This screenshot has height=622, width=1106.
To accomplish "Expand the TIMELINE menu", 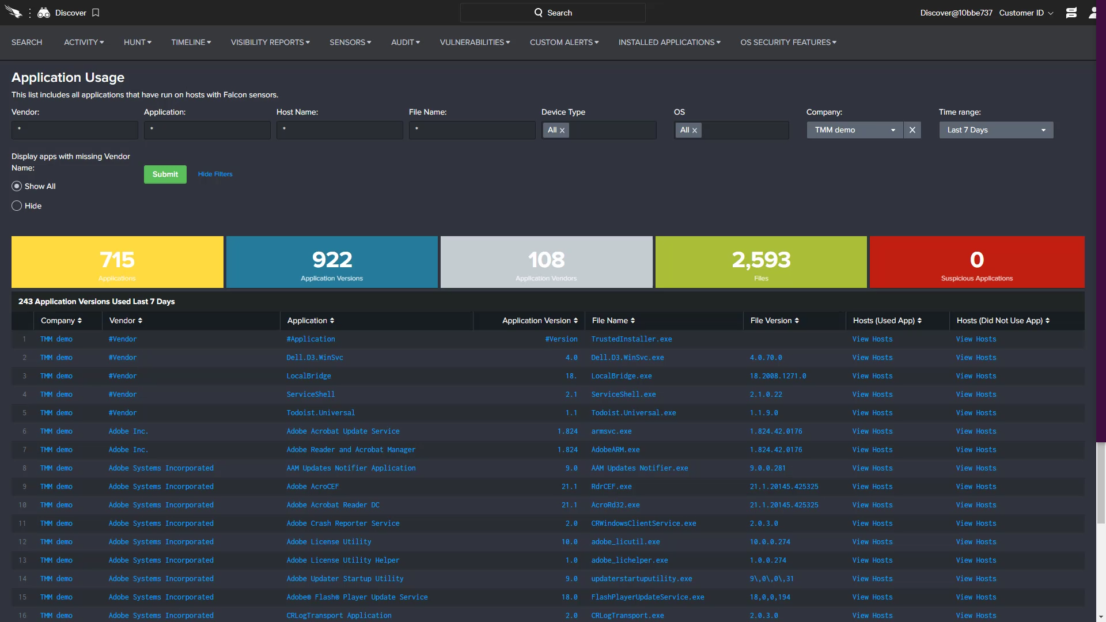I will [x=191, y=42].
